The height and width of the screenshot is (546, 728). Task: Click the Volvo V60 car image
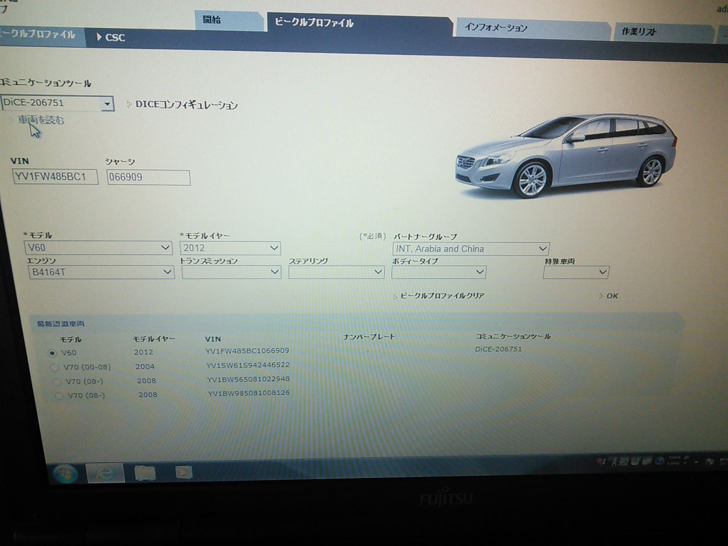[x=566, y=156]
